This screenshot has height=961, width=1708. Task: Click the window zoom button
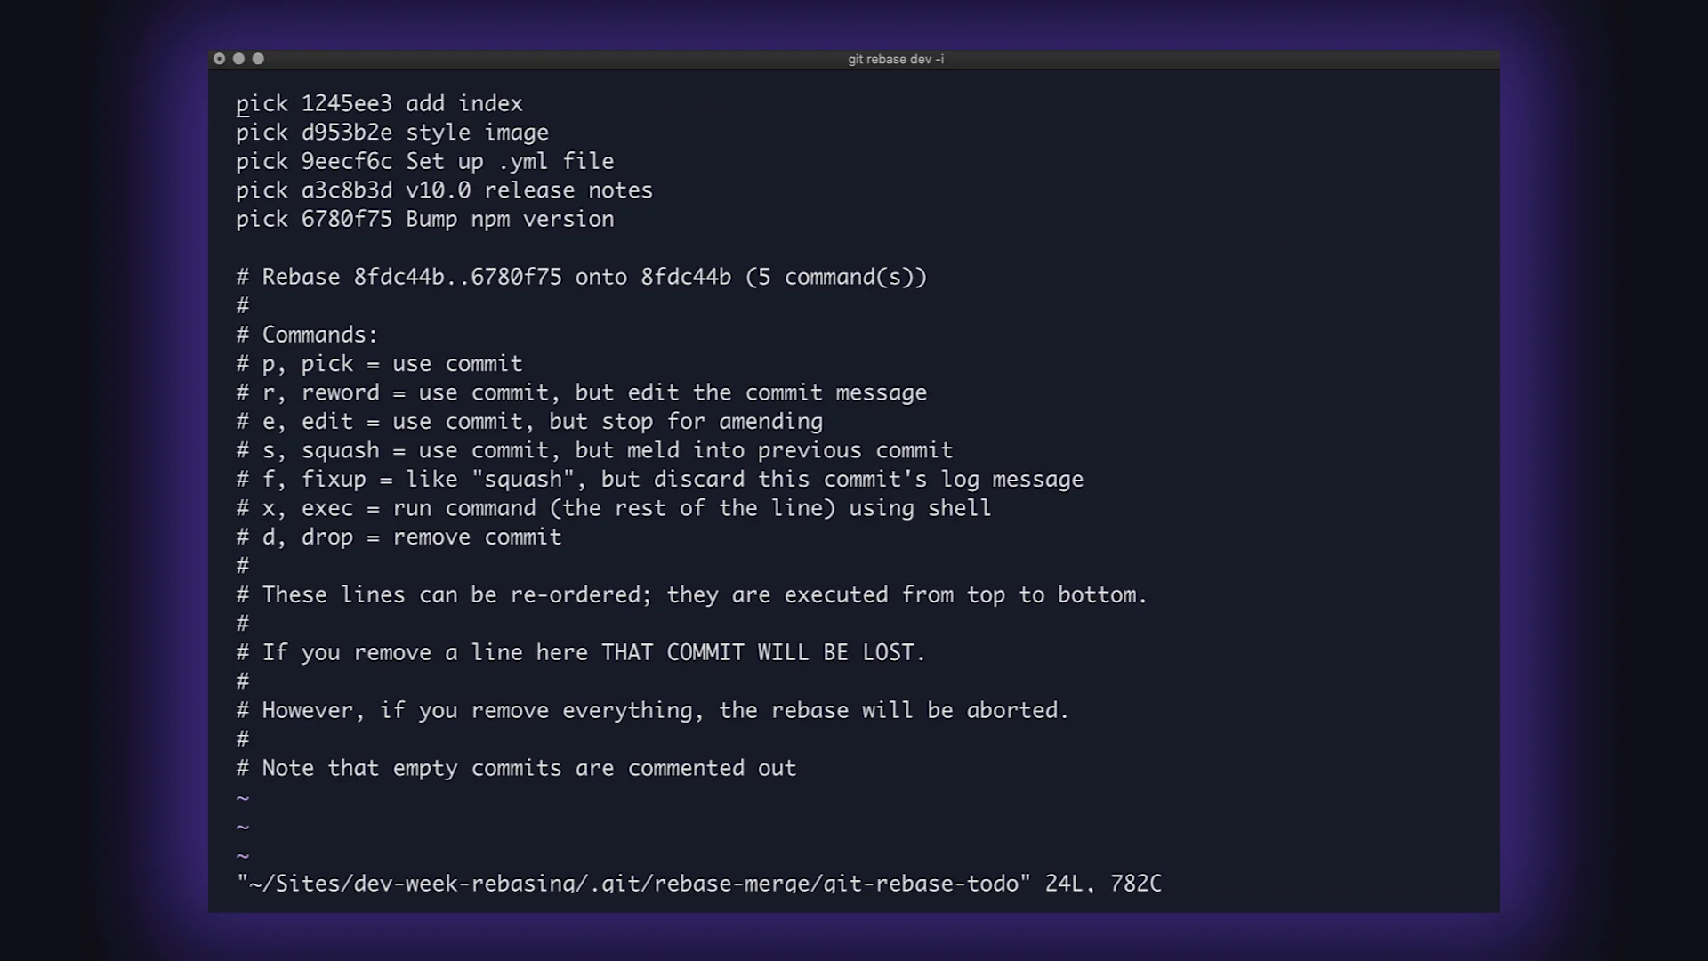[258, 59]
